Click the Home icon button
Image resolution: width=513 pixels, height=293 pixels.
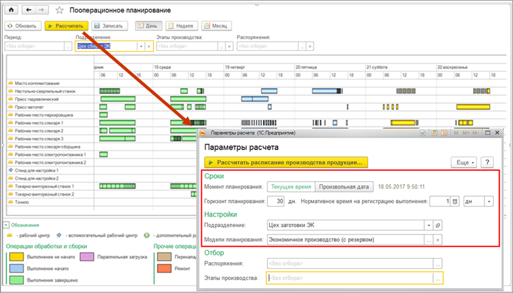tap(11, 10)
